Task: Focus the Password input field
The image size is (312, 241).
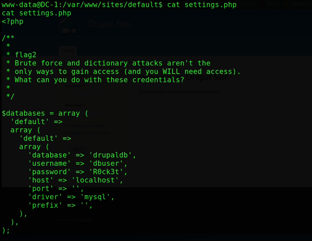Action: [x=88, y=112]
